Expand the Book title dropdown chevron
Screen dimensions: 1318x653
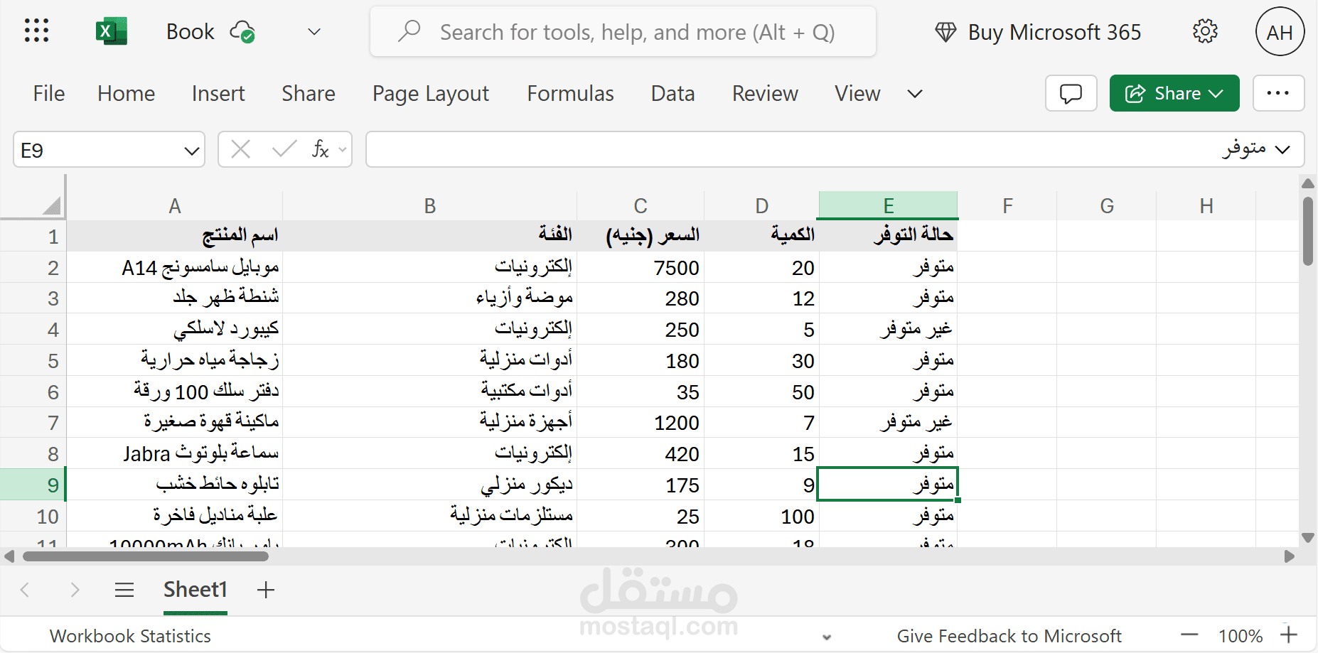pyautogui.click(x=314, y=32)
